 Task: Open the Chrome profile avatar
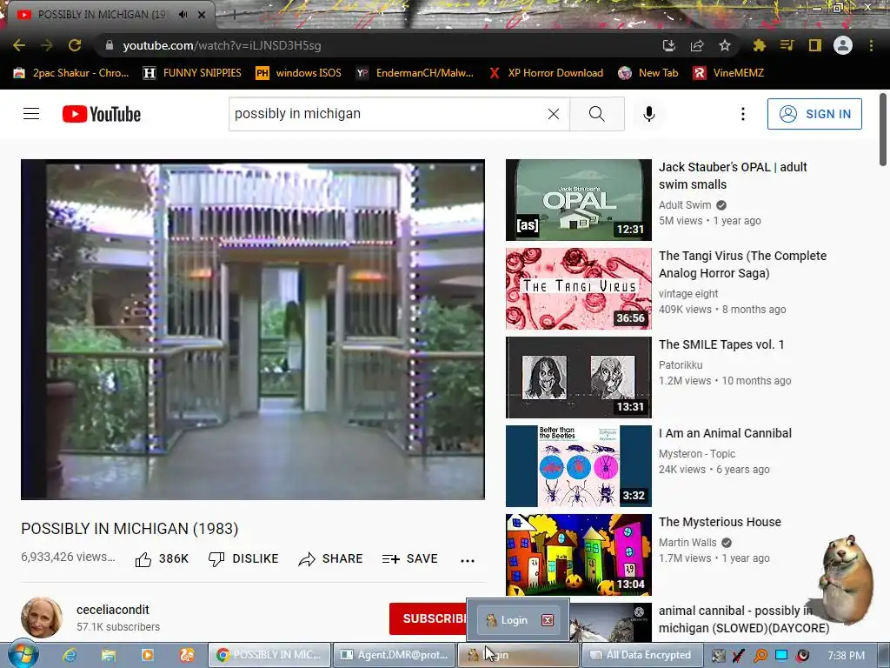tap(843, 45)
